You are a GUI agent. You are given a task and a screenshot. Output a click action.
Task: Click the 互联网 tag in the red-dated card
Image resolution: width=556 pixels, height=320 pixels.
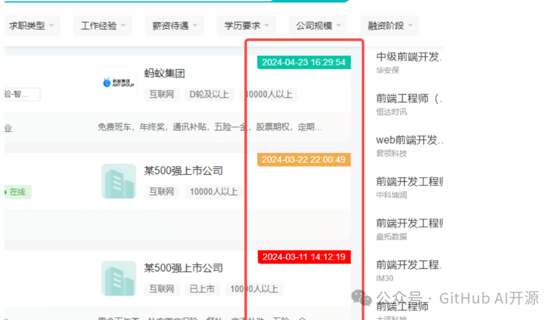[x=162, y=289]
